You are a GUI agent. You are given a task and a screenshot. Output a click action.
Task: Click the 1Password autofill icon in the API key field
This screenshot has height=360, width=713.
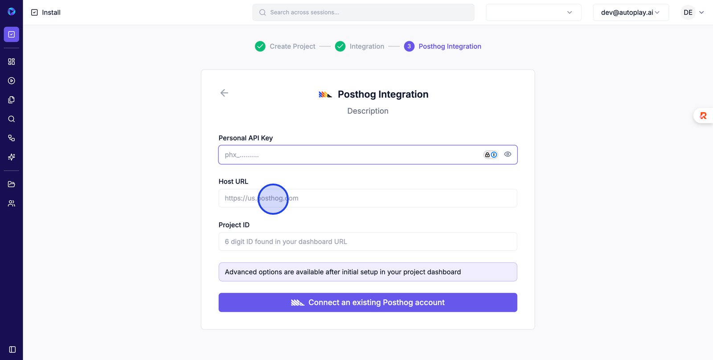click(491, 155)
